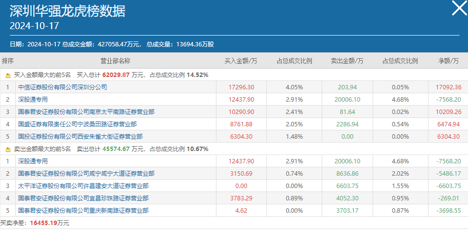This screenshot has height=230, width=468.
Task: Select buy amount 17296.30
Action: pyautogui.click(x=241, y=87)
